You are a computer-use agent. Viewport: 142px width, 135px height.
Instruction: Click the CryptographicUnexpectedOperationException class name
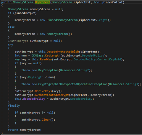click(x=73, y=84)
